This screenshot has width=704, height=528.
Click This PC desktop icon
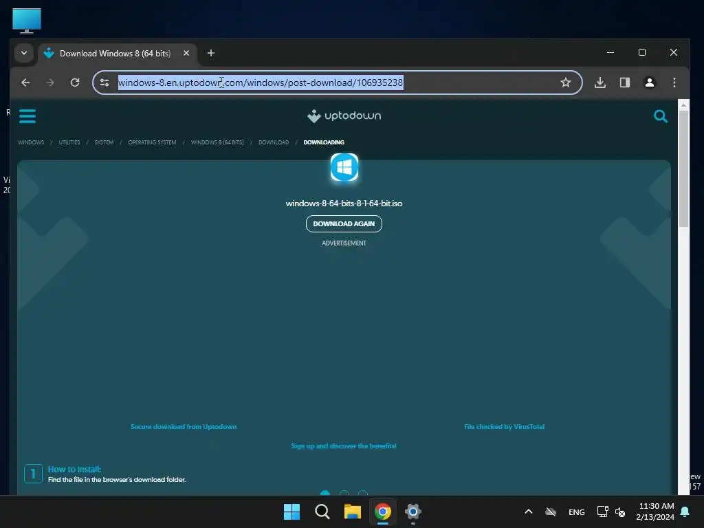[x=27, y=21]
